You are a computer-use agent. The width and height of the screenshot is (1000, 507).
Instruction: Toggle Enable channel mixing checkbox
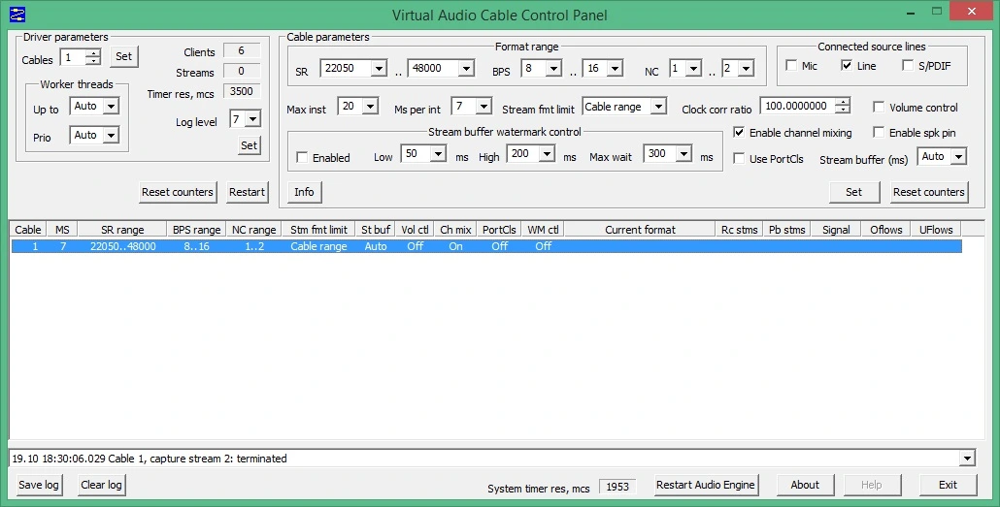tap(739, 133)
